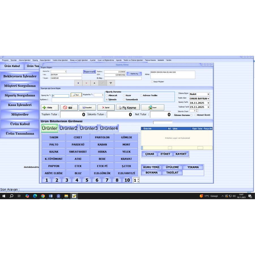The height and width of the screenshot is (255, 255).
Task: Click the Kapat exit door button
Action: pos(152,108)
